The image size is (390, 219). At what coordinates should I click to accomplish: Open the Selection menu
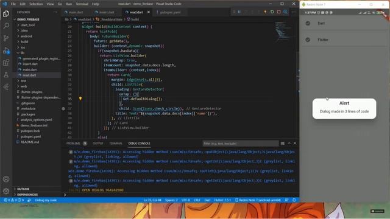[36, 4]
